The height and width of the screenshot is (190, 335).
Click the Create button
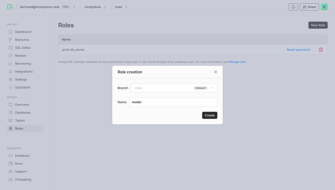pos(210,115)
